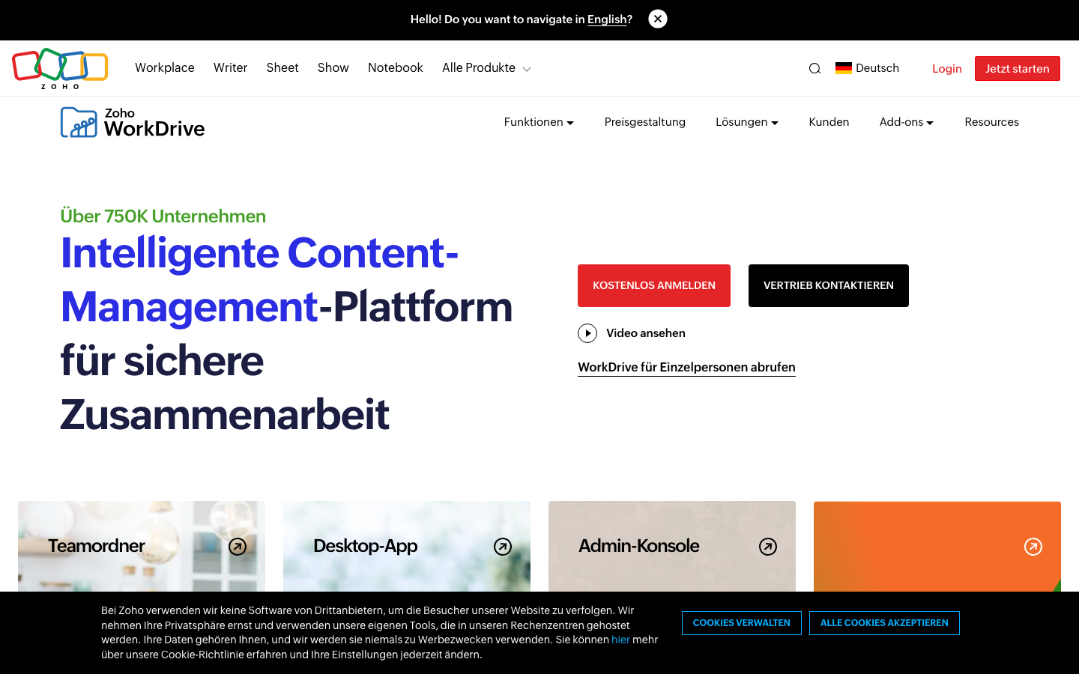Click the Vertrieb kontaktieren button

829,285
